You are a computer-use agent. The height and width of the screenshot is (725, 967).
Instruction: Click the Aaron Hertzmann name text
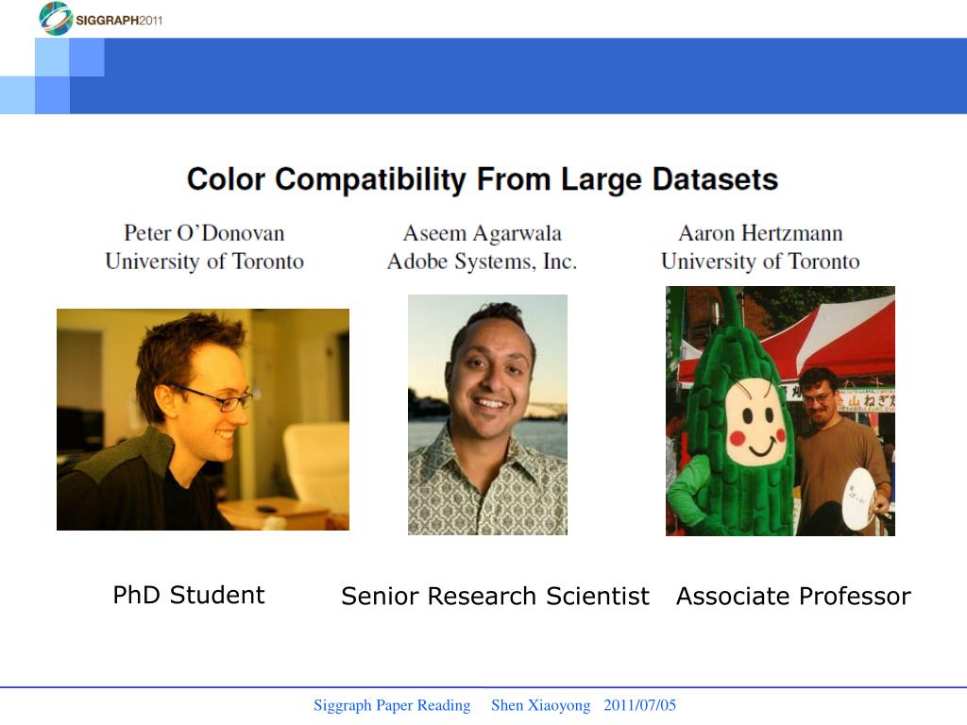click(x=760, y=233)
